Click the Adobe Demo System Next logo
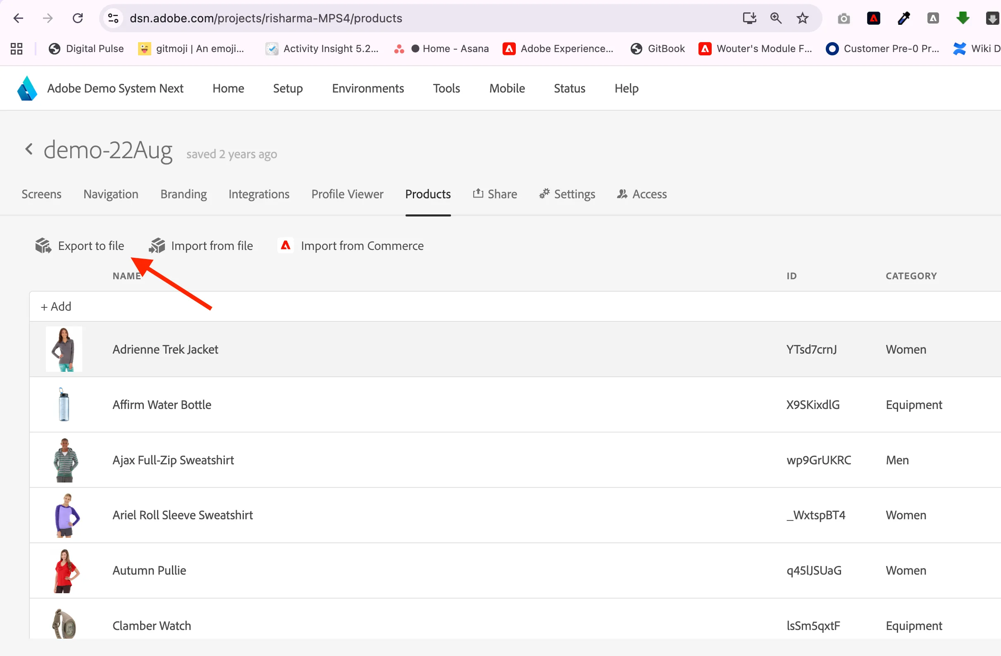Screen dimensions: 1001x656 coord(27,88)
